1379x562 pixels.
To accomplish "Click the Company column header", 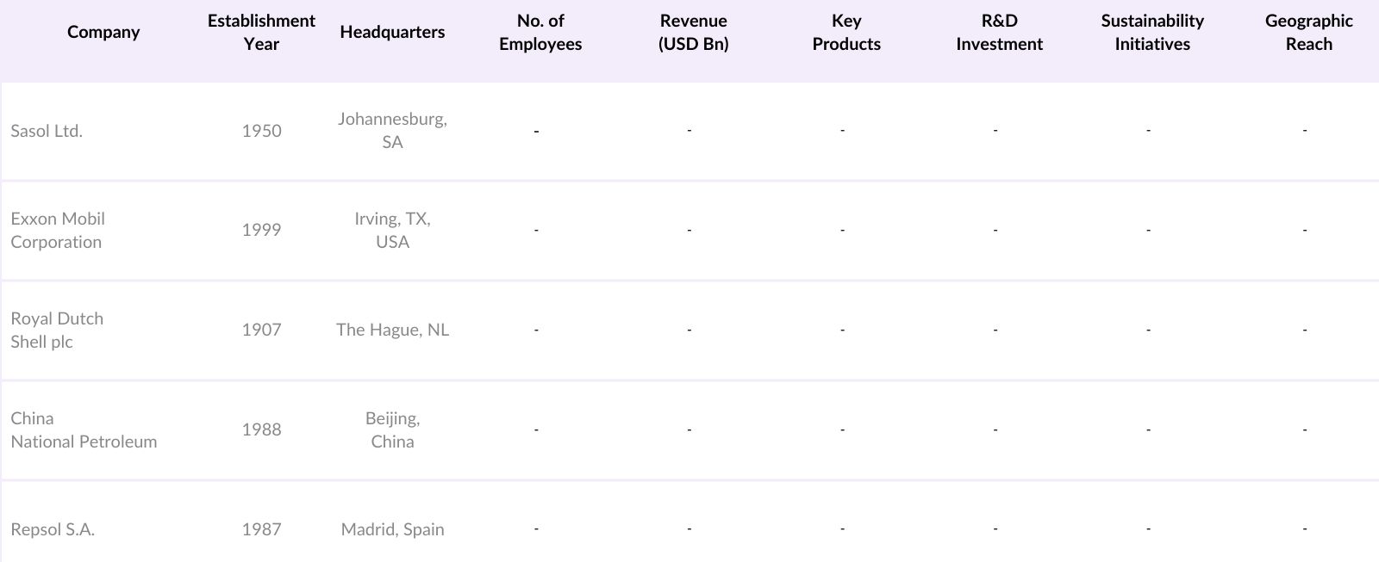I will (103, 33).
